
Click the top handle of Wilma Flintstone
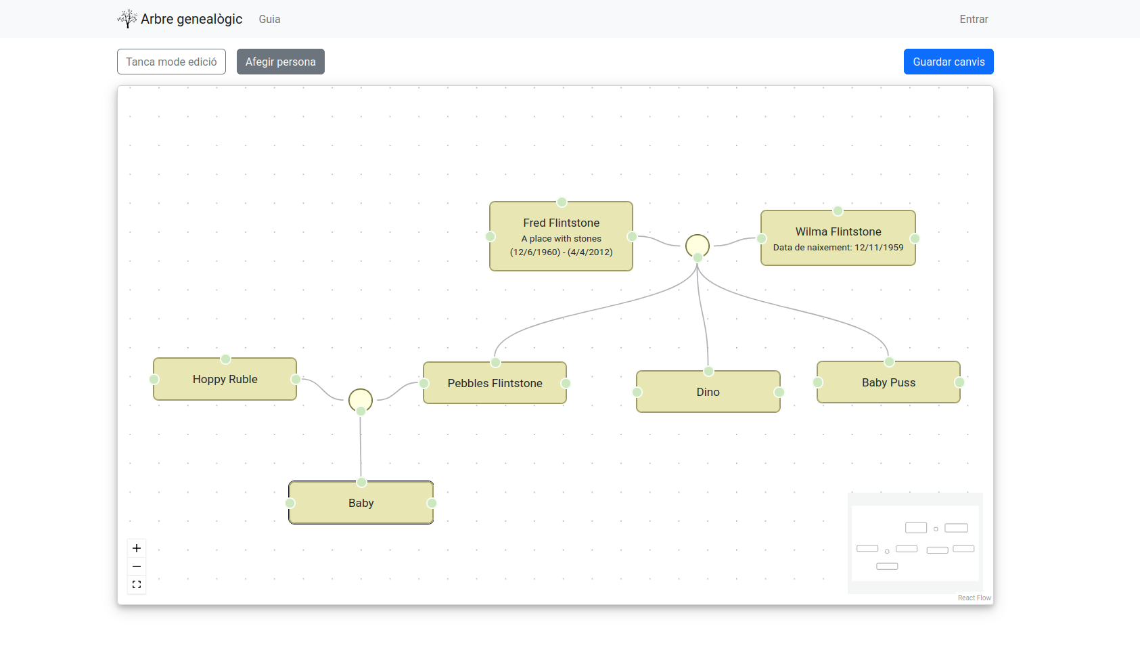(x=838, y=210)
